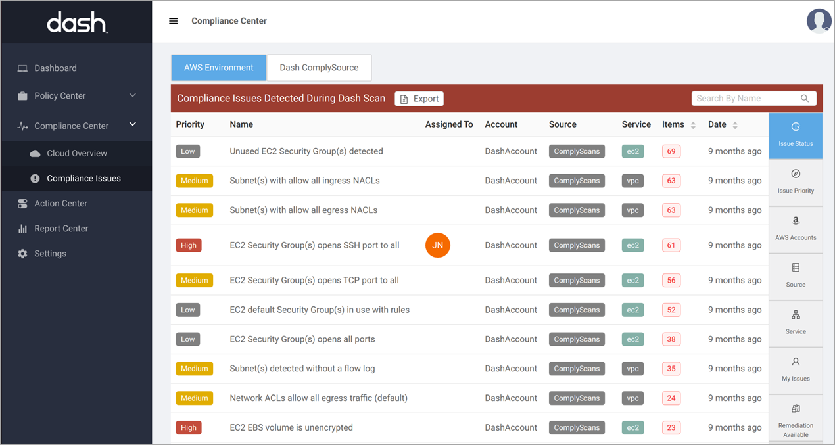The height and width of the screenshot is (445, 835).
Task: Click the Compliance Issues alert icon
Action: pos(35,179)
